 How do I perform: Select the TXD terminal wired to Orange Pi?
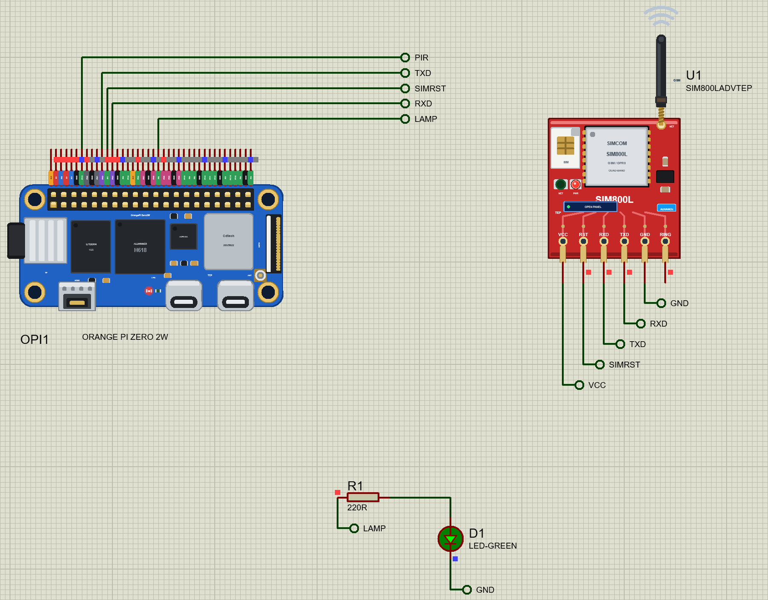(x=405, y=73)
